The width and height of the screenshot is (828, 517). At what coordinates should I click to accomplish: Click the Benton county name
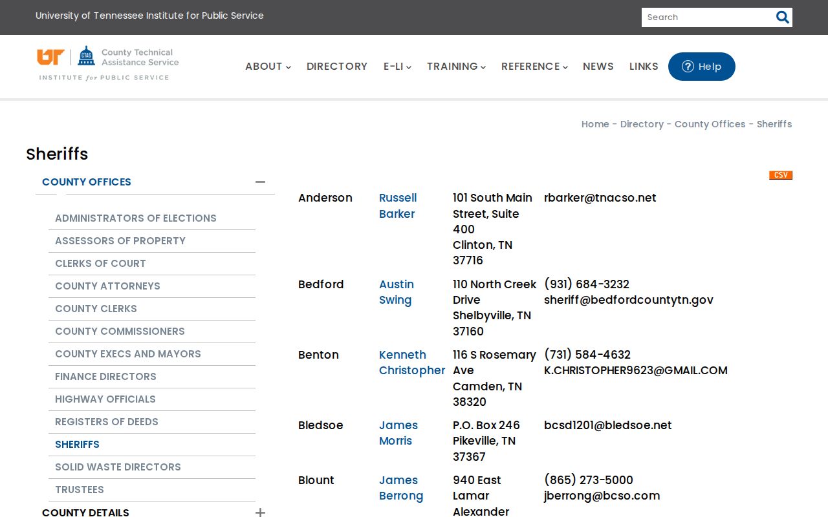point(318,355)
